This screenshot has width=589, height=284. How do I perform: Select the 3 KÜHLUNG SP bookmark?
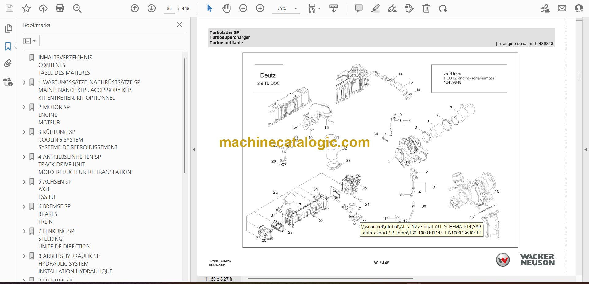[56, 132]
